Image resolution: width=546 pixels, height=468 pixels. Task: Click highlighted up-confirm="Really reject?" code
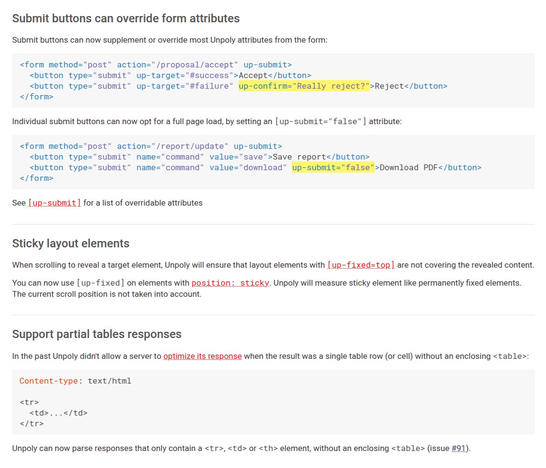304,86
